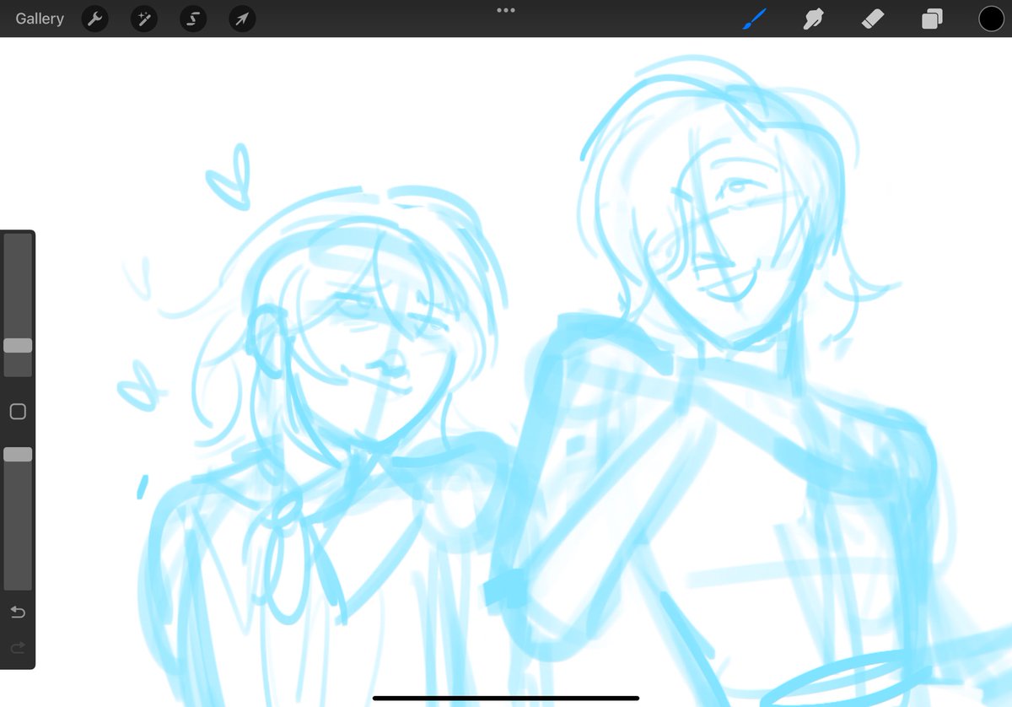Click the brush size slider handle

click(x=18, y=345)
